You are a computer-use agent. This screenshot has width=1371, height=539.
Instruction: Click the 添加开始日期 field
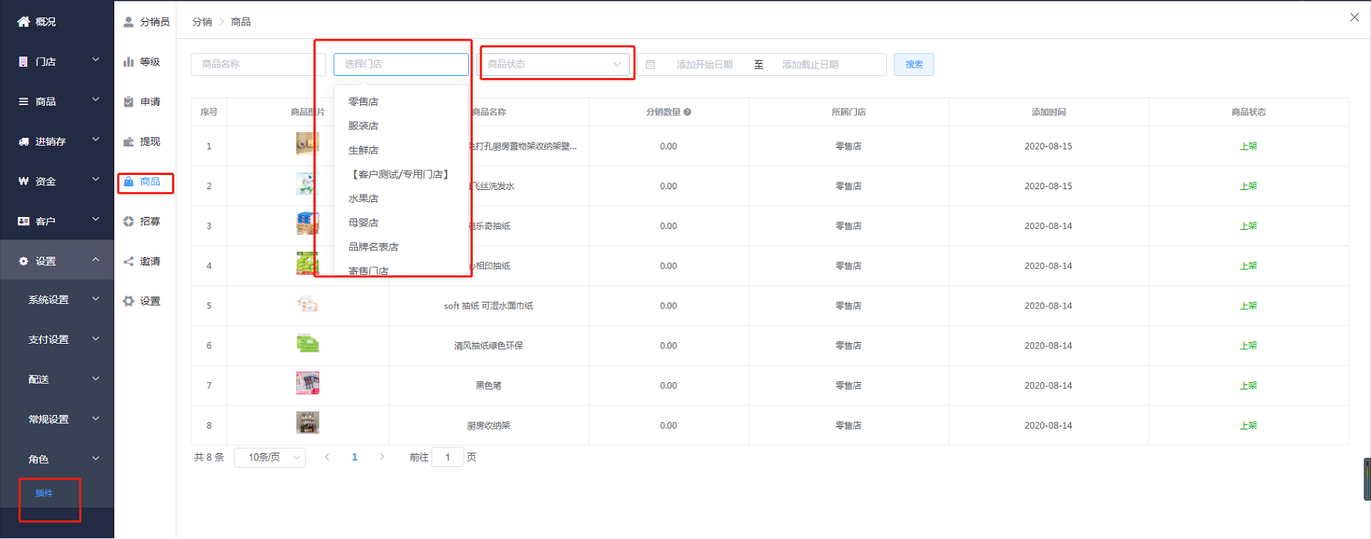point(704,65)
